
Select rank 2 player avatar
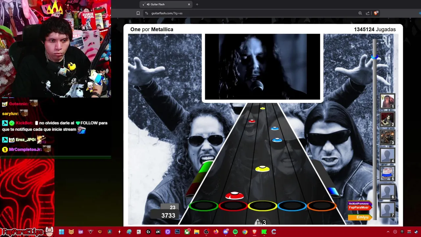tap(387, 119)
